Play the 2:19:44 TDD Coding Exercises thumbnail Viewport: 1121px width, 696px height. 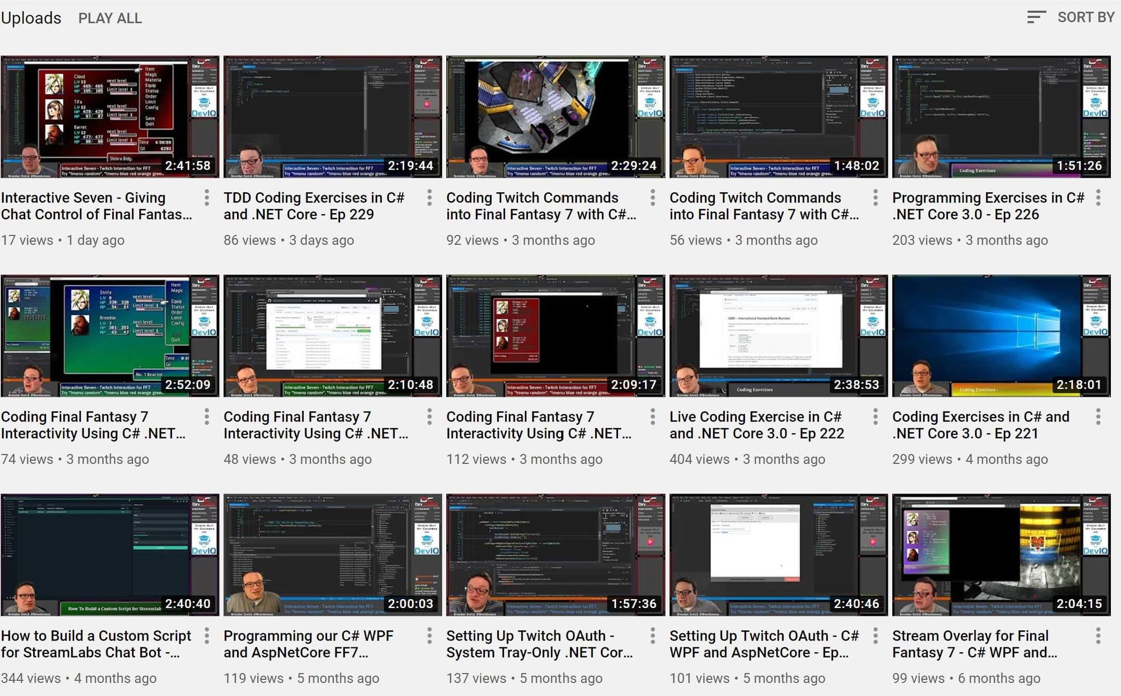tap(332, 117)
